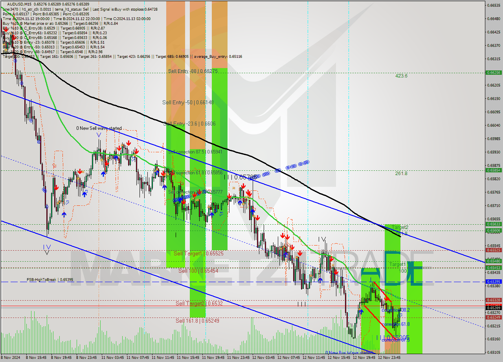Click the green 0.65854 price tag

tap(493, 170)
